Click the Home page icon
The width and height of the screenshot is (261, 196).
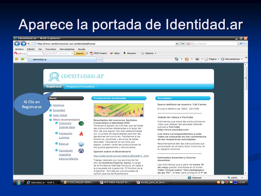(x=177, y=59)
